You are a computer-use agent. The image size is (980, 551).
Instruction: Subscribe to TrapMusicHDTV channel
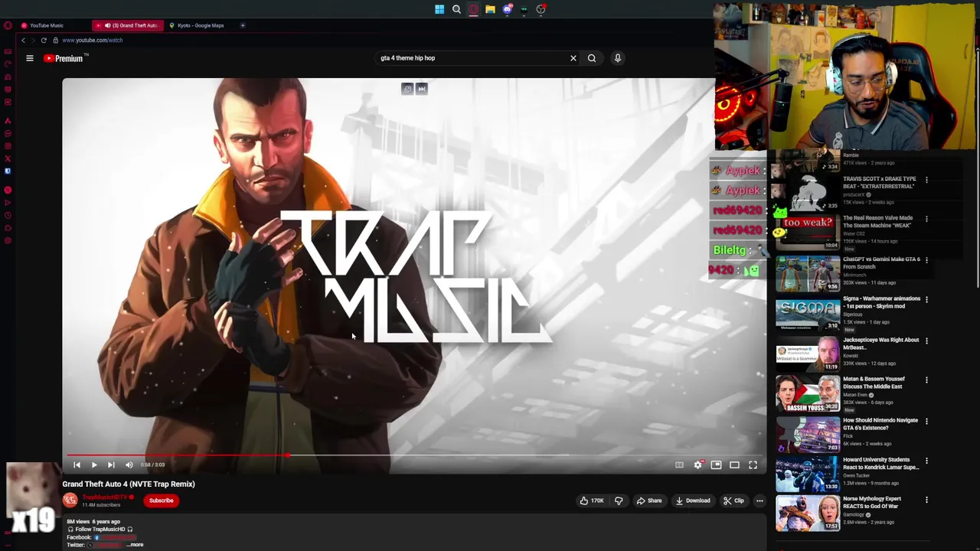pos(161,500)
